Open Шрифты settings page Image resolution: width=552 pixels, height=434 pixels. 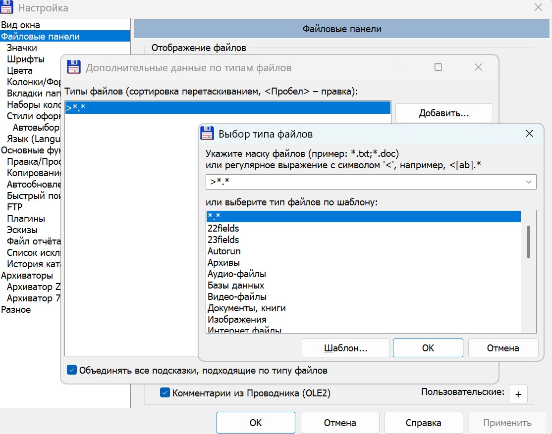tap(26, 59)
